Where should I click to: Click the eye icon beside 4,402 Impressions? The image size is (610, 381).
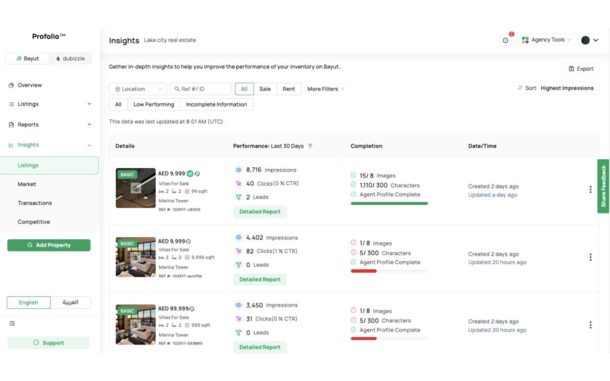(x=238, y=238)
